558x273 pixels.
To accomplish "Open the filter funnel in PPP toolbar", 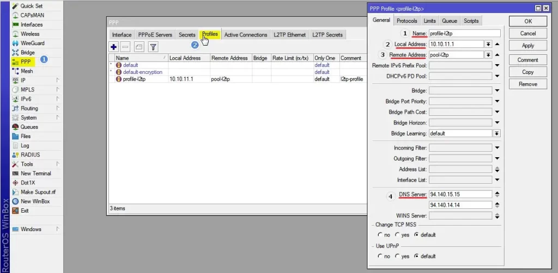I will click(x=153, y=47).
